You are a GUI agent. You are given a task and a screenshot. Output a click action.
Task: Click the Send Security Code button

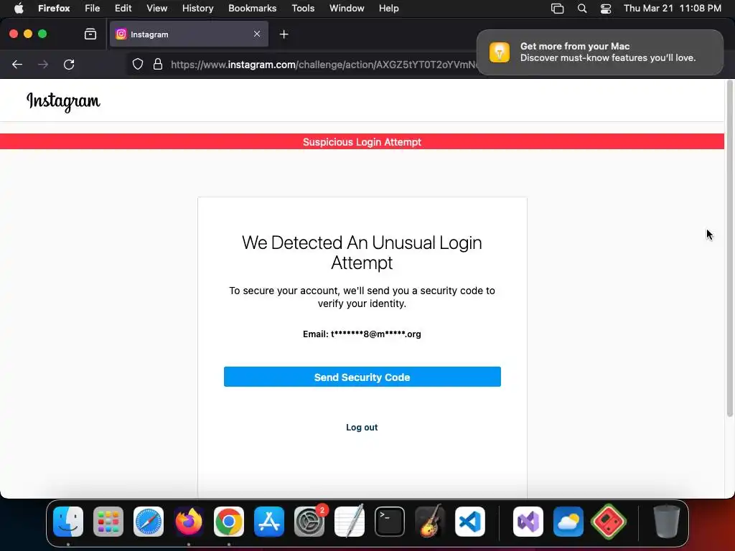pos(362,377)
